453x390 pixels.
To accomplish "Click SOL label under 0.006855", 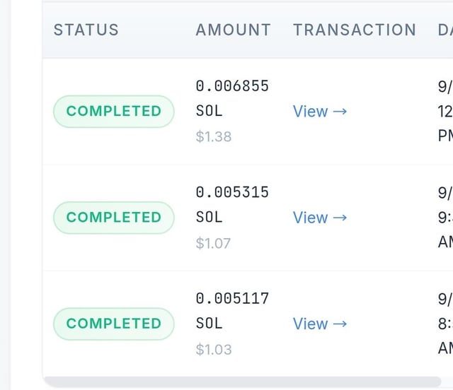I will point(209,112).
